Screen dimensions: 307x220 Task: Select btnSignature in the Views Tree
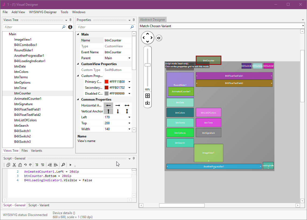click(x=23, y=104)
